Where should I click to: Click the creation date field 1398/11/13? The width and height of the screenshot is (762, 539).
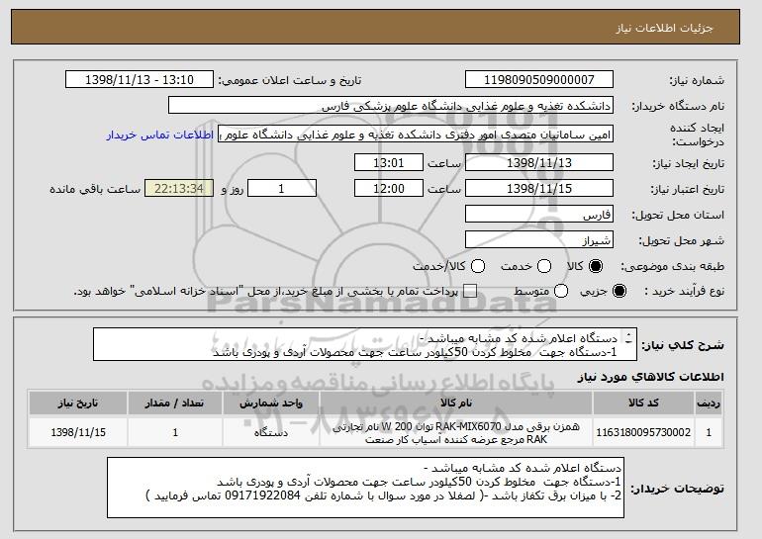[539, 162]
